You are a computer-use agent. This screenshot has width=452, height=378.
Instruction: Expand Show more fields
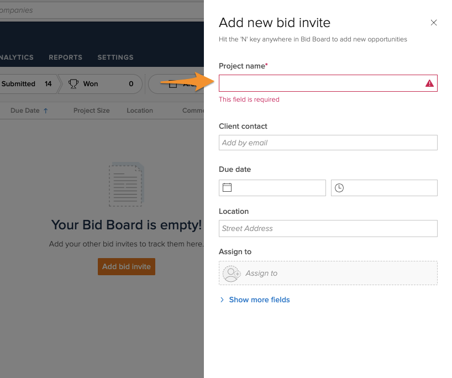(259, 300)
